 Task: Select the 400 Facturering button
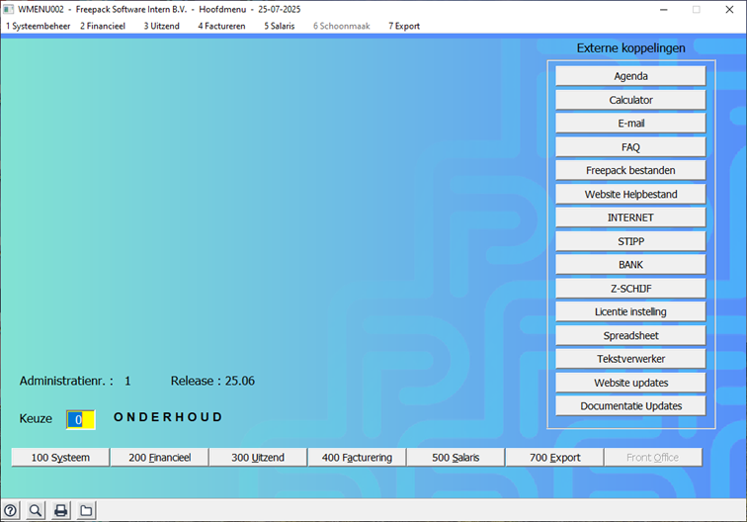pyautogui.click(x=358, y=458)
